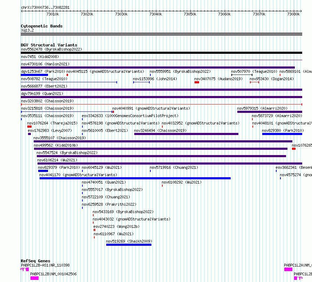
Task: Select nsv5547524 (ByrskaBishop2022) label
Action: click(67, 153)
